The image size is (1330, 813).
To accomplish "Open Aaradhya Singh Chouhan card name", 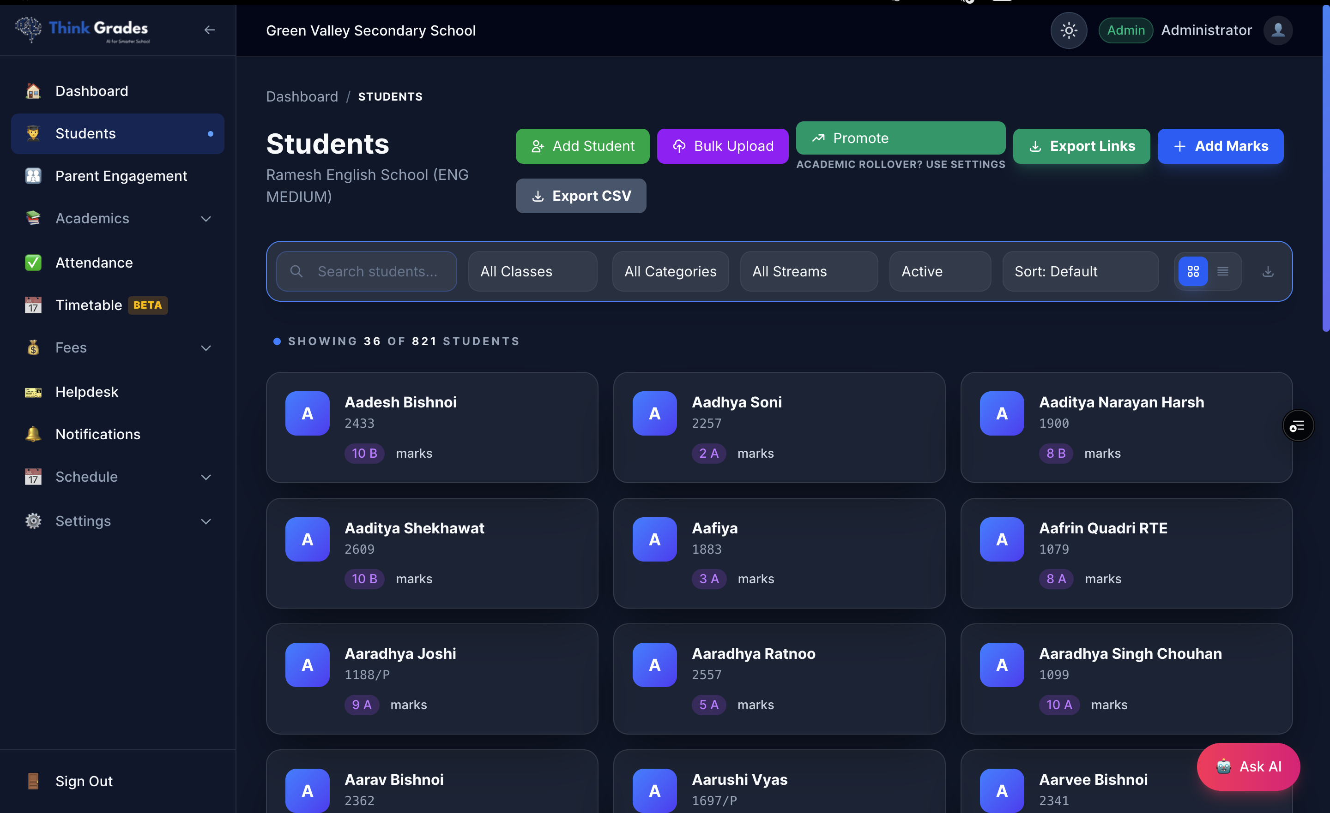I will click(1130, 654).
